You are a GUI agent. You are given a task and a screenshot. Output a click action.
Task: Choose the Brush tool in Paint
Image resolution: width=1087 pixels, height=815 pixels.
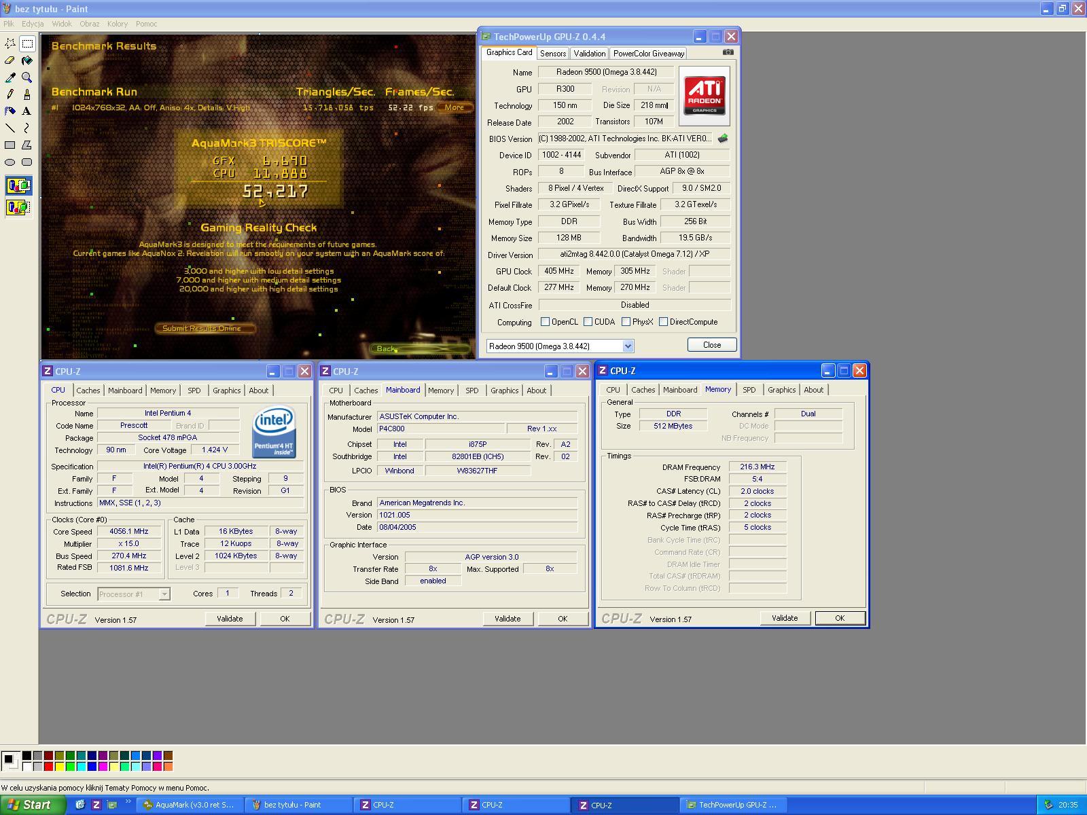click(x=27, y=94)
